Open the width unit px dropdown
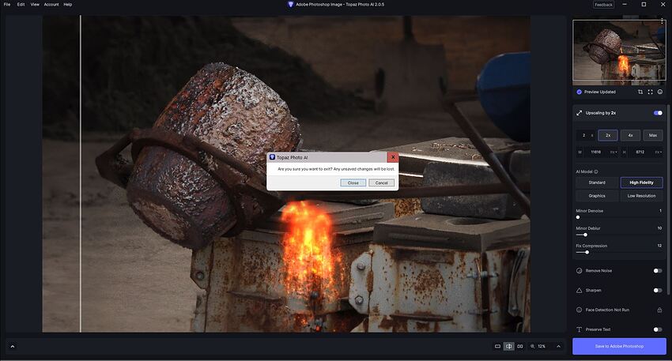This screenshot has height=361, width=672. click(613, 152)
